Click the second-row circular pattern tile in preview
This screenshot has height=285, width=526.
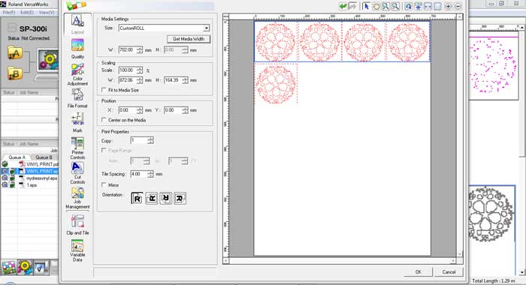[x=276, y=84]
